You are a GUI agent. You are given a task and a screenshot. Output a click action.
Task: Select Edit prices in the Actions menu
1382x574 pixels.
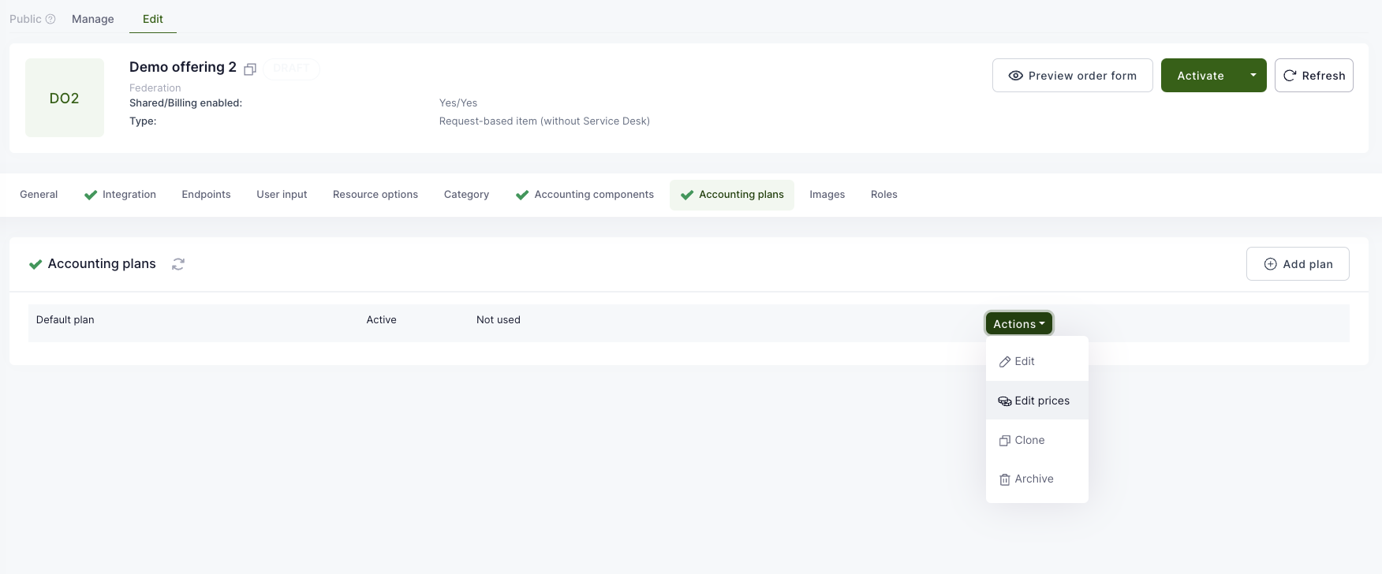point(1041,401)
